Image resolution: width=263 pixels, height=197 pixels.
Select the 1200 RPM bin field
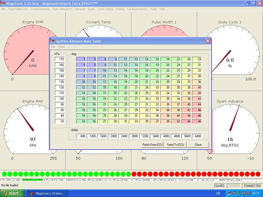click(x=92, y=136)
